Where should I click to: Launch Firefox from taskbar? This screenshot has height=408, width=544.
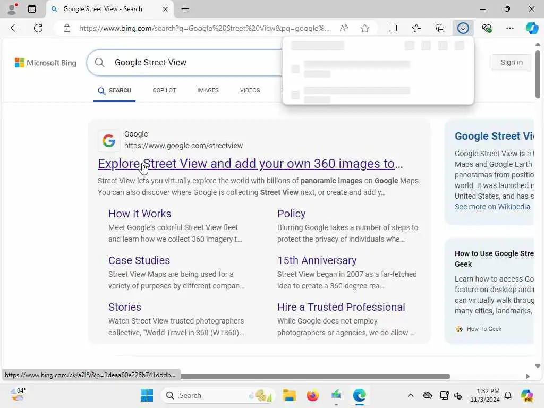point(312,395)
